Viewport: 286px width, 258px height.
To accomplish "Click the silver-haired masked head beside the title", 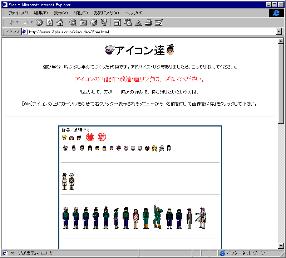I will 110,50.
